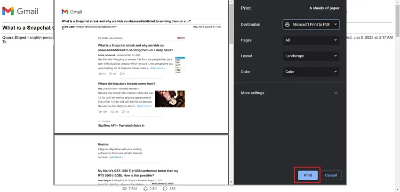Click Learn More link in SignNow ad
Viewport: 400px width, 192px height.
pyautogui.click(x=115, y=157)
